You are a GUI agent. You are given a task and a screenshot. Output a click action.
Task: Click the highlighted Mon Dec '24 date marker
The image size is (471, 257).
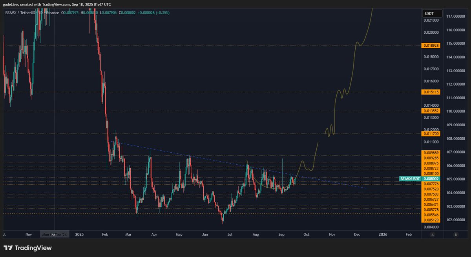(x=55, y=234)
